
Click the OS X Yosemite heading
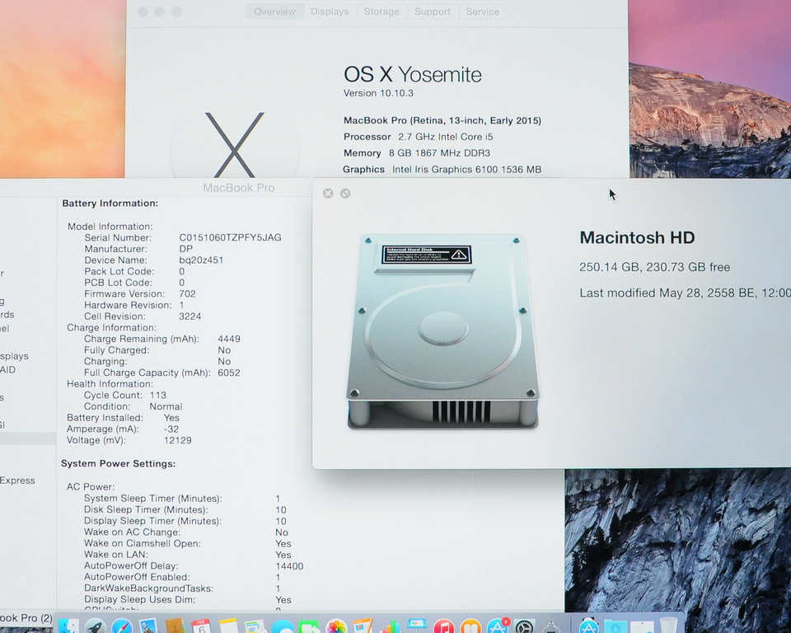coord(413,75)
